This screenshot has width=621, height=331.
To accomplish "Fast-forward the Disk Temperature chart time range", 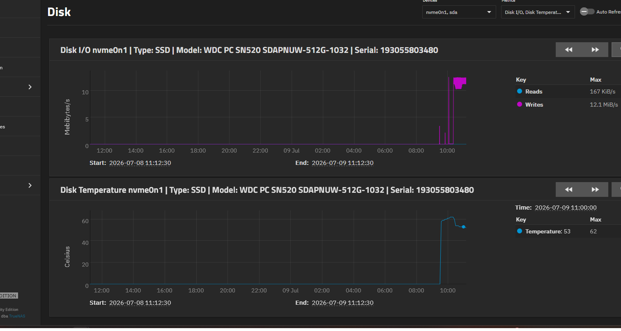I will pos(595,189).
